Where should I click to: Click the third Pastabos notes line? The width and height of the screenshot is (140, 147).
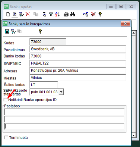64,126
